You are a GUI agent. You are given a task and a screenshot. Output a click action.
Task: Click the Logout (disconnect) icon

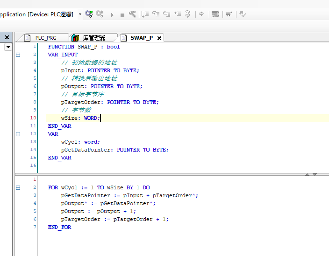[x=100, y=14]
